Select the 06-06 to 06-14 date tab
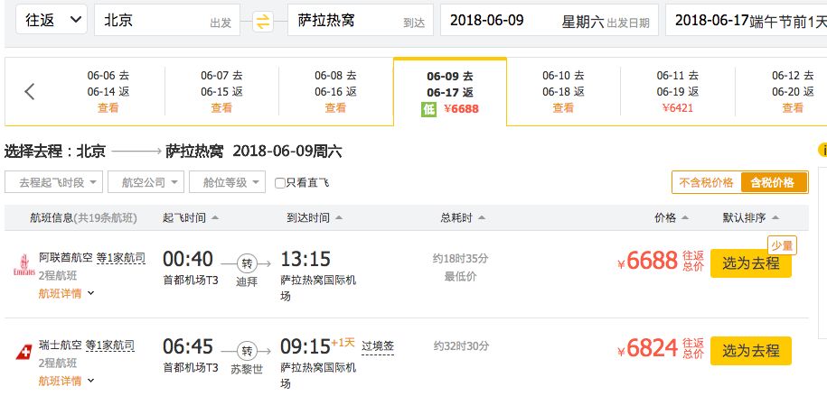 point(108,92)
